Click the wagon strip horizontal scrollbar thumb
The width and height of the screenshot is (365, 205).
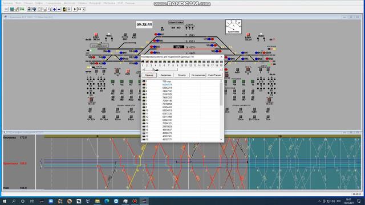coord(161,69)
